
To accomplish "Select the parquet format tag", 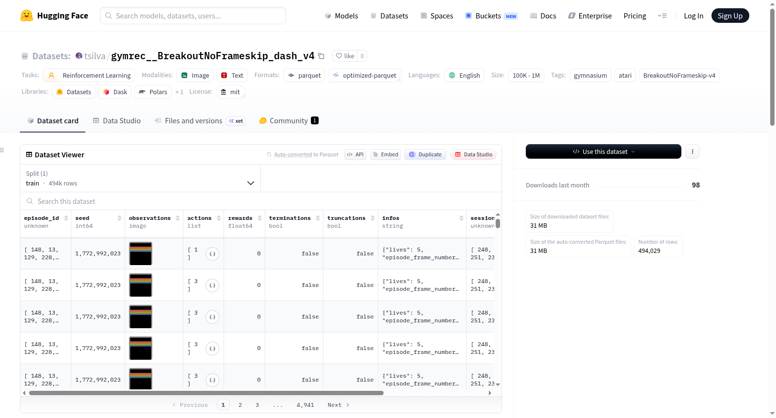I will [304, 75].
